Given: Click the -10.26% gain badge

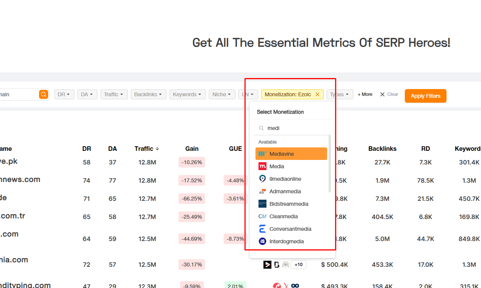Looking at the screenshot, I should point(192,162).
